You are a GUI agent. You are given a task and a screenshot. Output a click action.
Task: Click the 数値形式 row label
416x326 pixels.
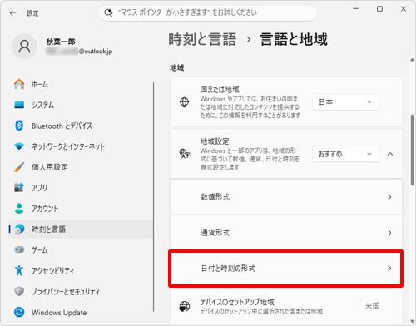point(215,197)
